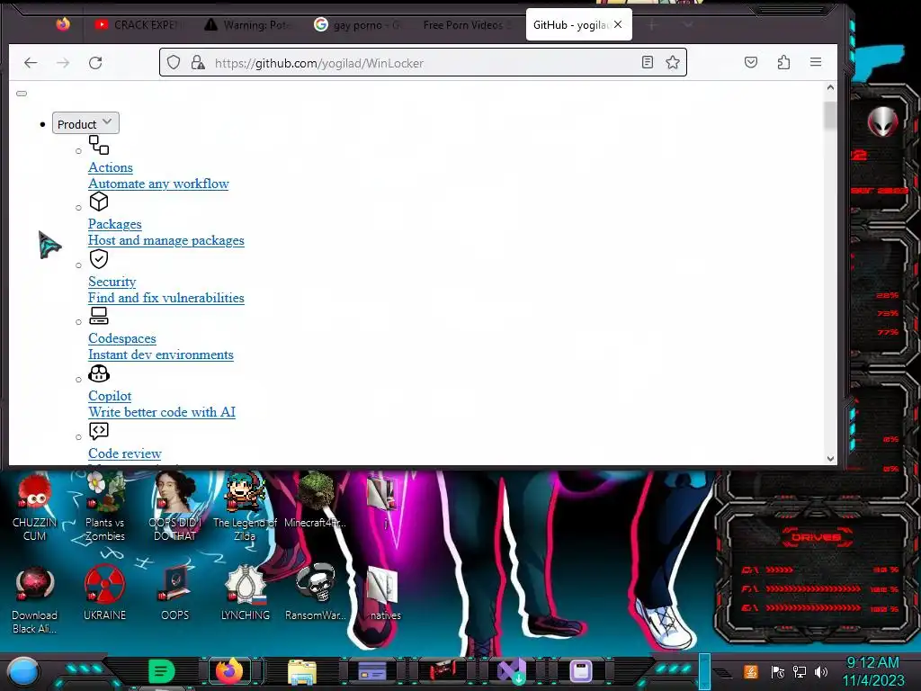The width and height of the screenshot is (921, 691).
Task: Open the Packages link
Action: tap(114, 224)
